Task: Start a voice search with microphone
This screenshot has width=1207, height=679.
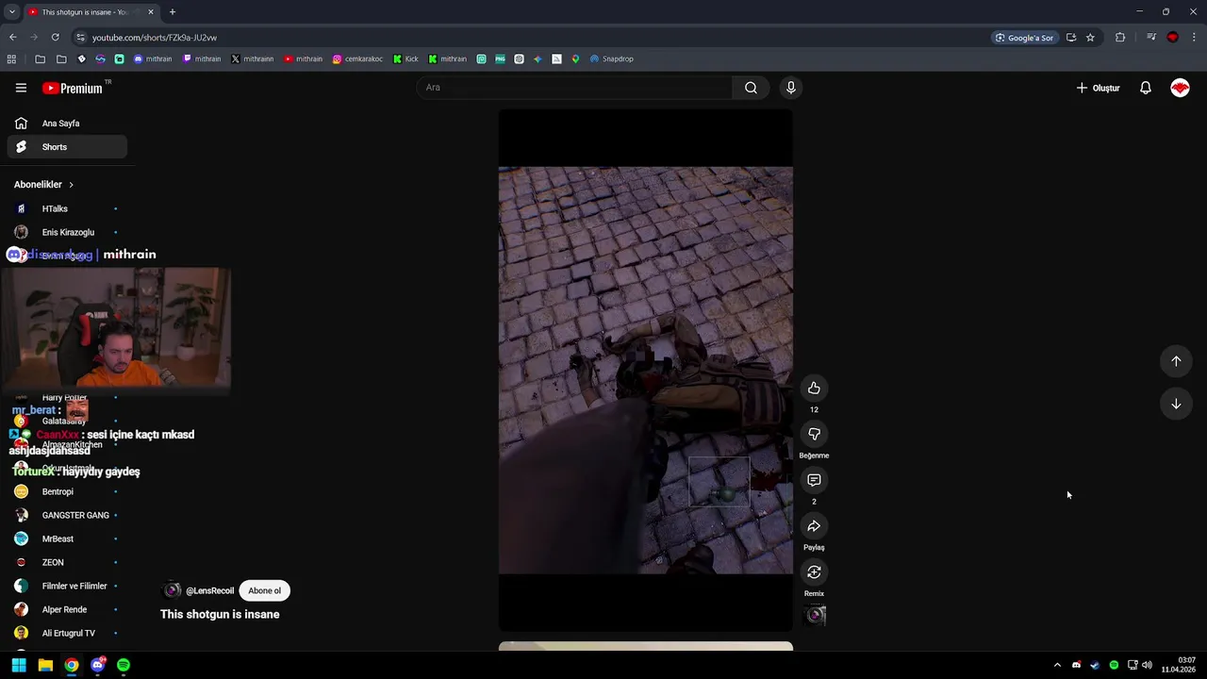Action: pos(790,88)
